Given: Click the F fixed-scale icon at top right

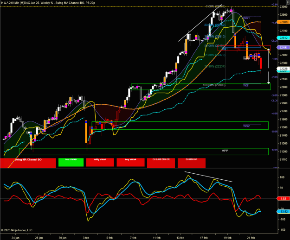Looking at the screenshot, I should 288,2.
